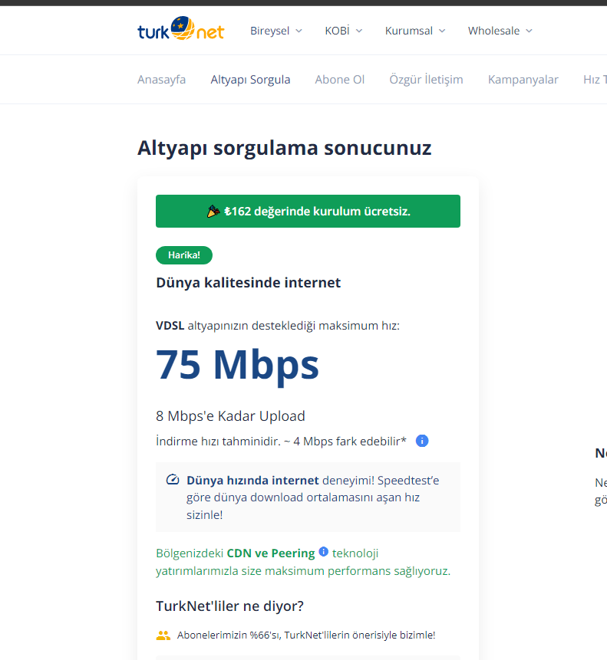Viewport: 607px width, 660px height.
Task: Click the Dünya hızında internet text
Action: pos(252,481)
